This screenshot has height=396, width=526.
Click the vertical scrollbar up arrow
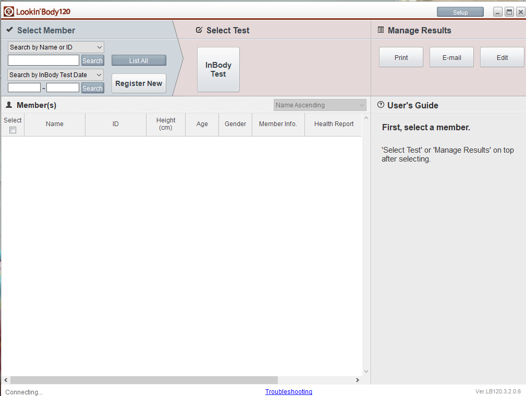point(366,118)
